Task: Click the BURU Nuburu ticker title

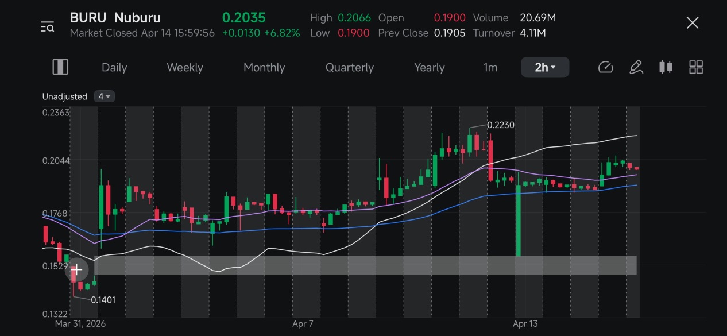Action: (115, 18)
